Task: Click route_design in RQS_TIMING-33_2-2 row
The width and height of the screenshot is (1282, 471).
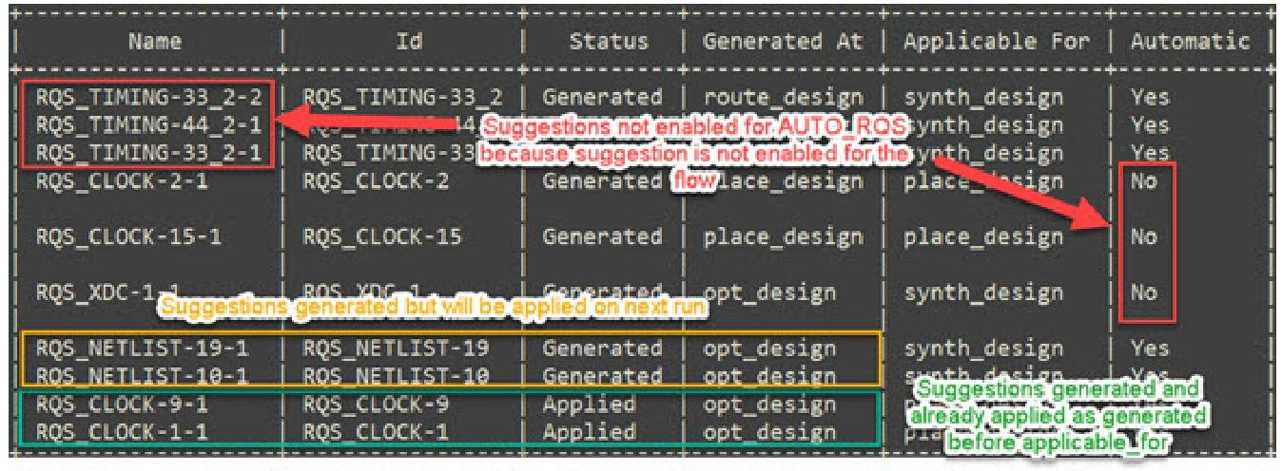Action: [x=784, y=97]
